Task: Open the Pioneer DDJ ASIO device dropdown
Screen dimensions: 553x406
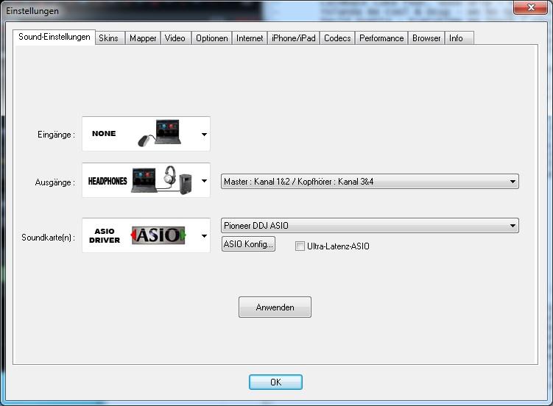Action: pos(370,225)
